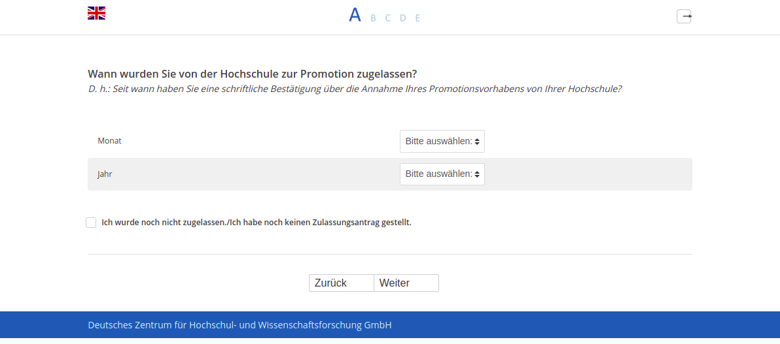The height and width of the screenshot is (344, 780).
Task: Click the exit survey arrow icon
Action: [x=684, y=16]
